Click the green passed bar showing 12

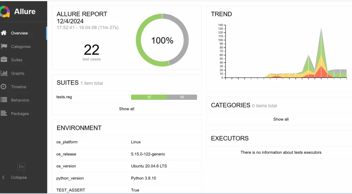pos(149,97)
